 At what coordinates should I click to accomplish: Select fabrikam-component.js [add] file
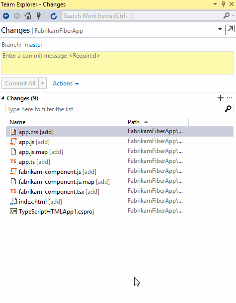tap(58, 172)
